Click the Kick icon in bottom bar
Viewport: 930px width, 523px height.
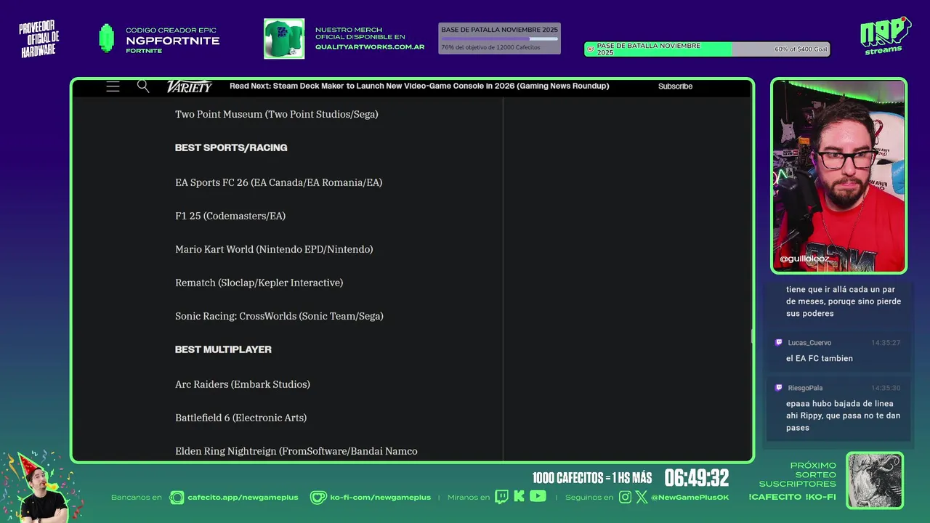click(x=519, y=497)
